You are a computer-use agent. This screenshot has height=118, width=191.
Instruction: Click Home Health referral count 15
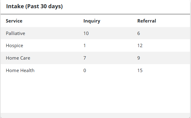(140, 71)
